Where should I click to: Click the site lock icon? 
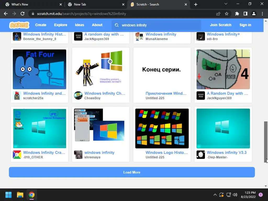click(33, 14)
